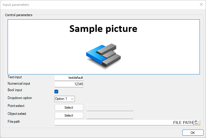This screenshot has height=138, width=206.
Task: Click the Bool input label
Action: [x=15, y=90]
